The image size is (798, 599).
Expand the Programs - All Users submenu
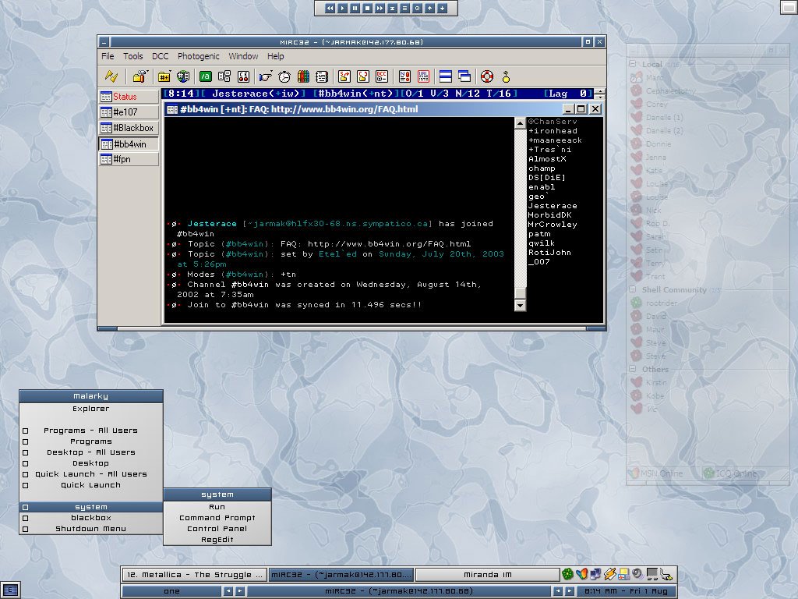pos(91,431)
